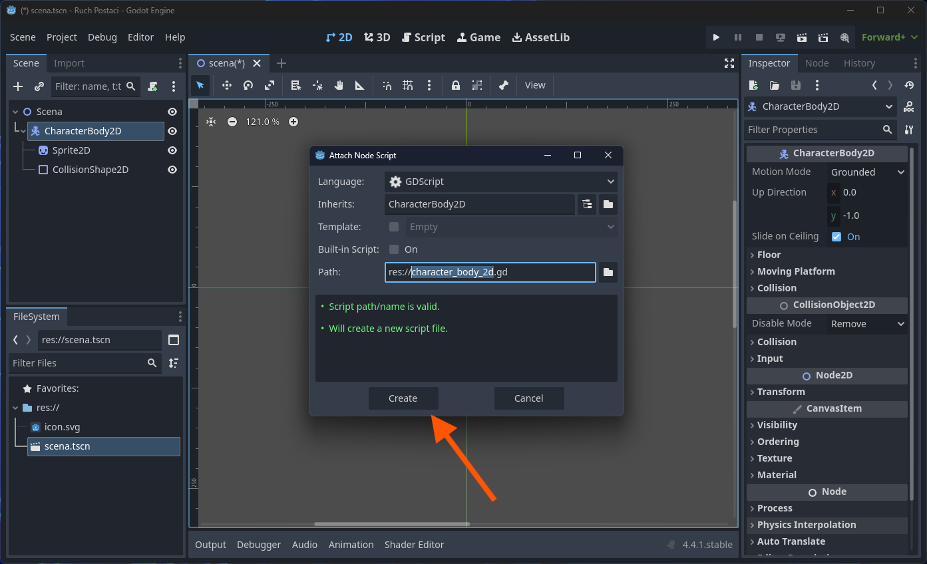Open the Debug menu
Image resolution: width=927 pixels, height=564 pixels.
(x=102, y=37)
